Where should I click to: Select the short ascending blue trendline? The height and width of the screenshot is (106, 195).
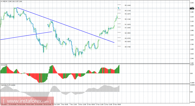26,36
